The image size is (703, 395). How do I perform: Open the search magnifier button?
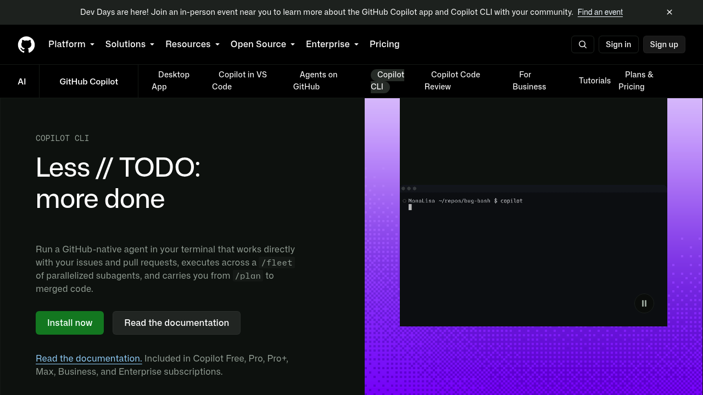click(x=583, y=44)
